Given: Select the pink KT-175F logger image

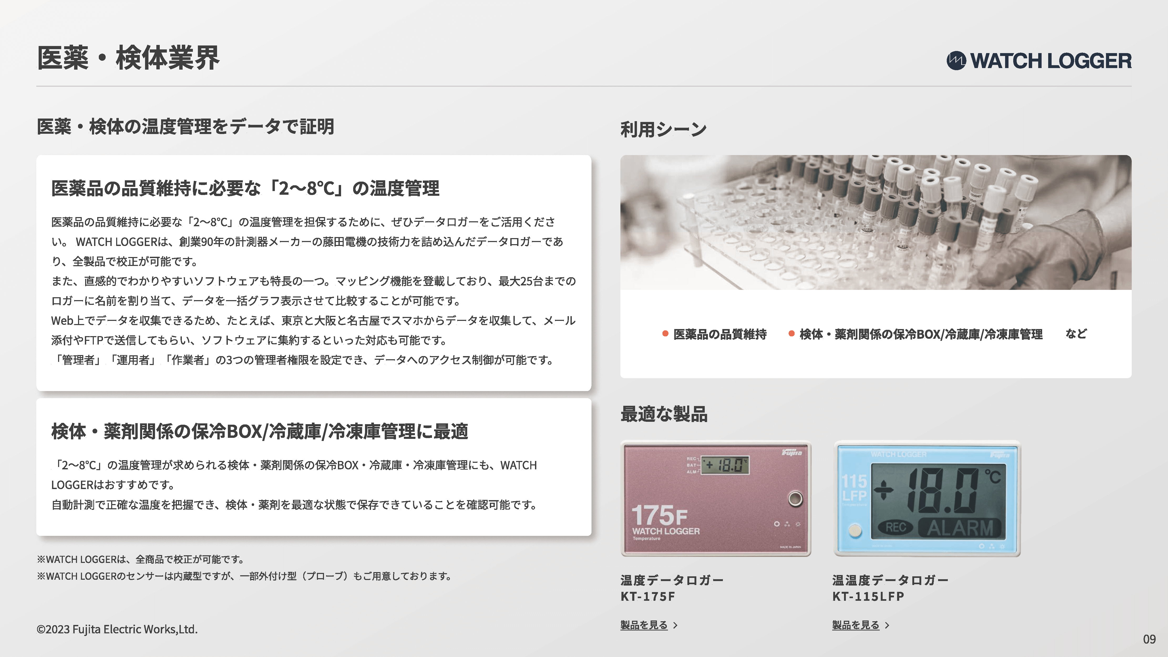Looking at the screenshot, I should point(716,499).
